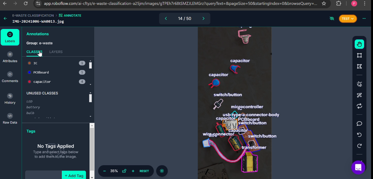Click file name IMG-20241006-WA0013.jpg
The height and width of the screenshot is (179, 373).
pos(38,21)
